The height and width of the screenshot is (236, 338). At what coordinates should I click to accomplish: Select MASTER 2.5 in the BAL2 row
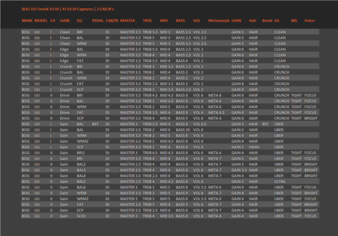130,164
